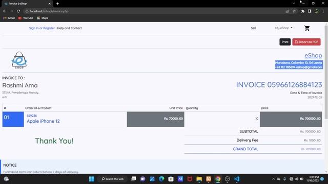Open Help and Contact
Image resolution: width=328 pixels, height=184 pixels.
pyautogui.click(x=70, y=28)
